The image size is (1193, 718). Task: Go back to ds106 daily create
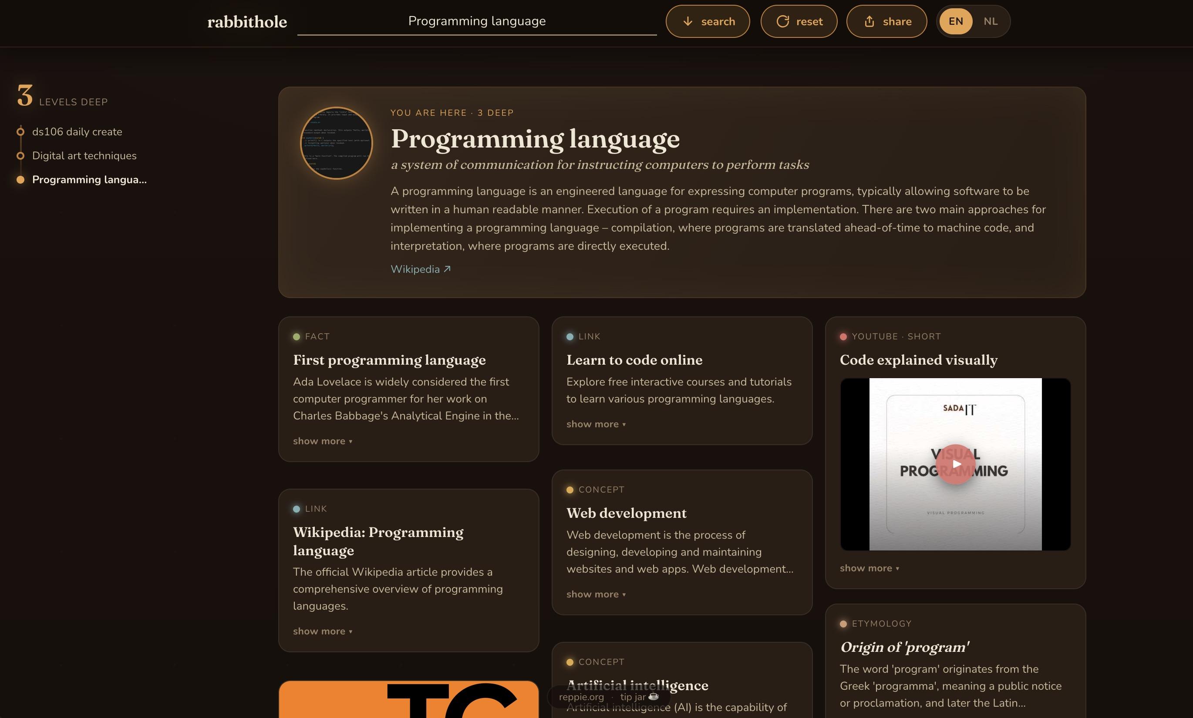[77, 131]
